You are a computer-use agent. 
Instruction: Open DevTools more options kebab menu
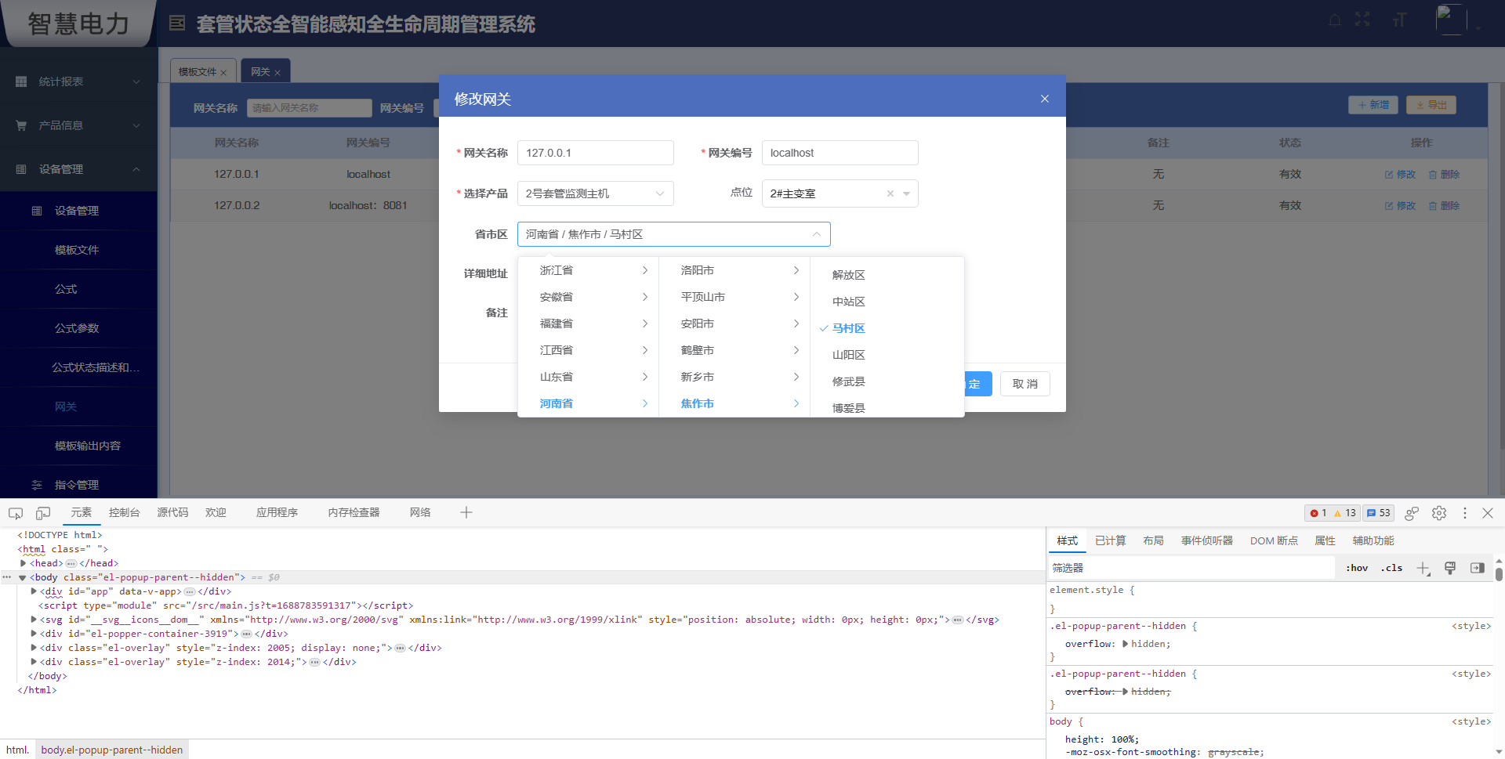[x=1465, y=513]
